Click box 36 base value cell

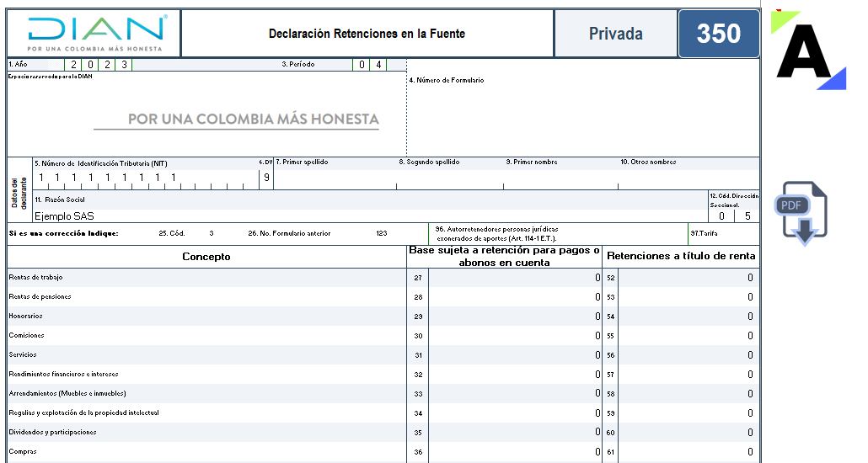516,452
